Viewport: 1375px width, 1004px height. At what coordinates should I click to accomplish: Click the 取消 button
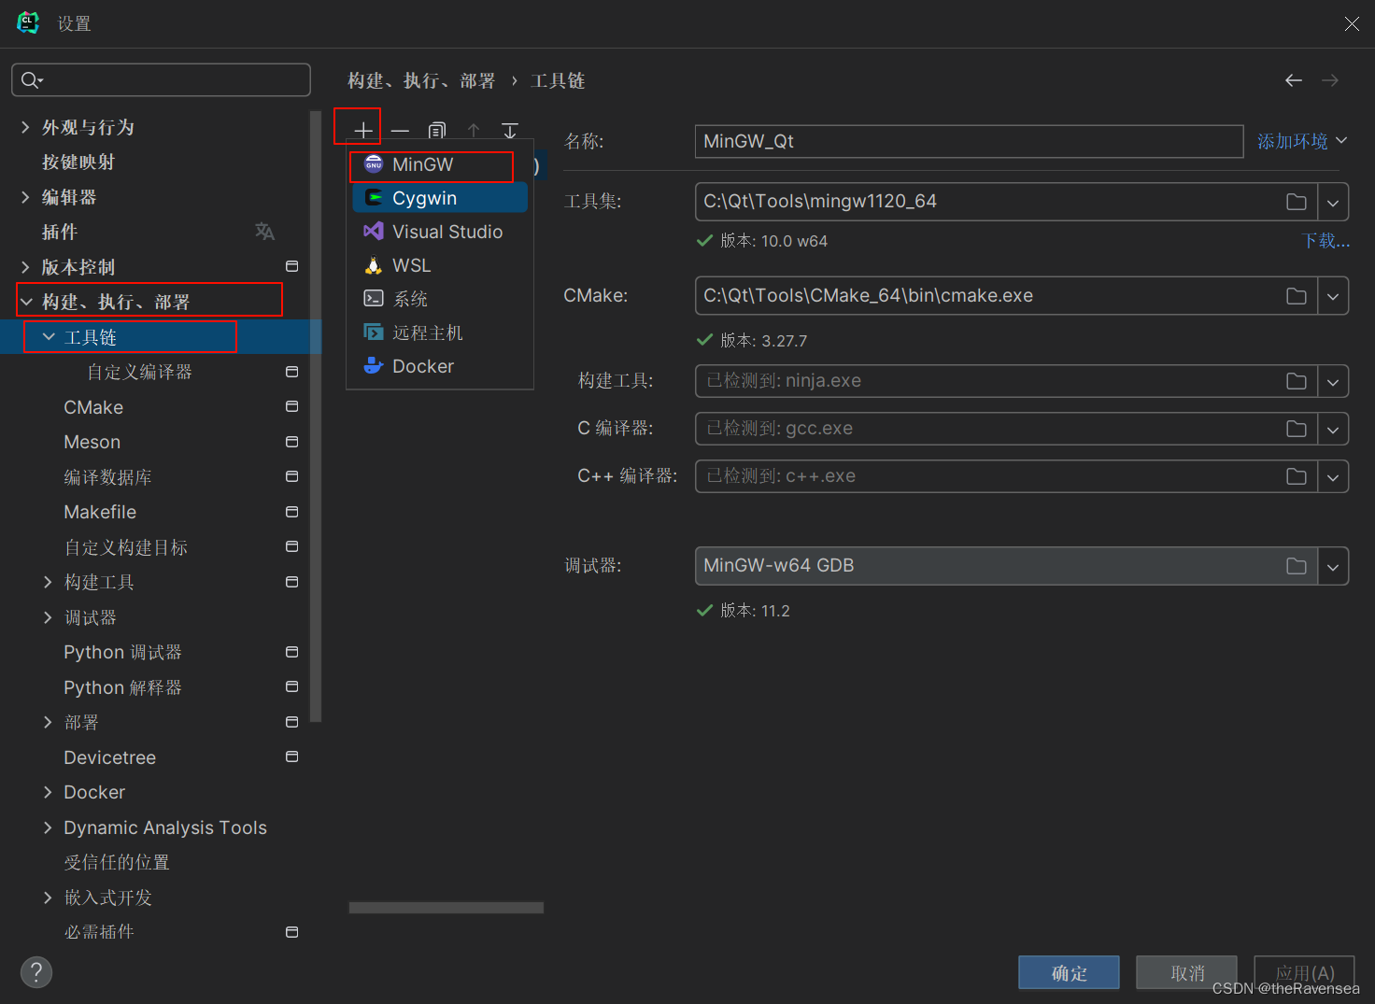[x=1186, y=973]
